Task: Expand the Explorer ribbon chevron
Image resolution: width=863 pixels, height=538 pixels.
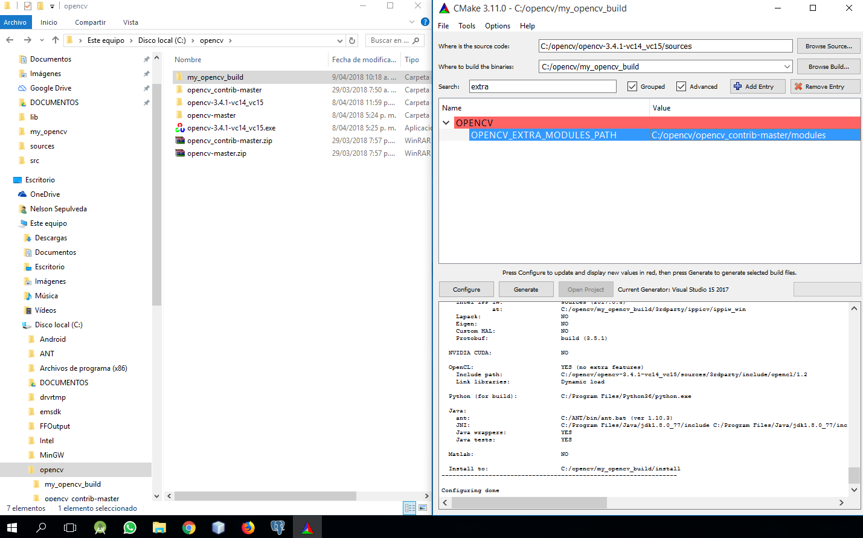Action: [412, 22]
